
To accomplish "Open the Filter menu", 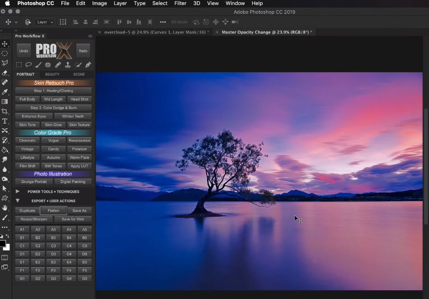I will pyautogui.click(x=180, y=3).
